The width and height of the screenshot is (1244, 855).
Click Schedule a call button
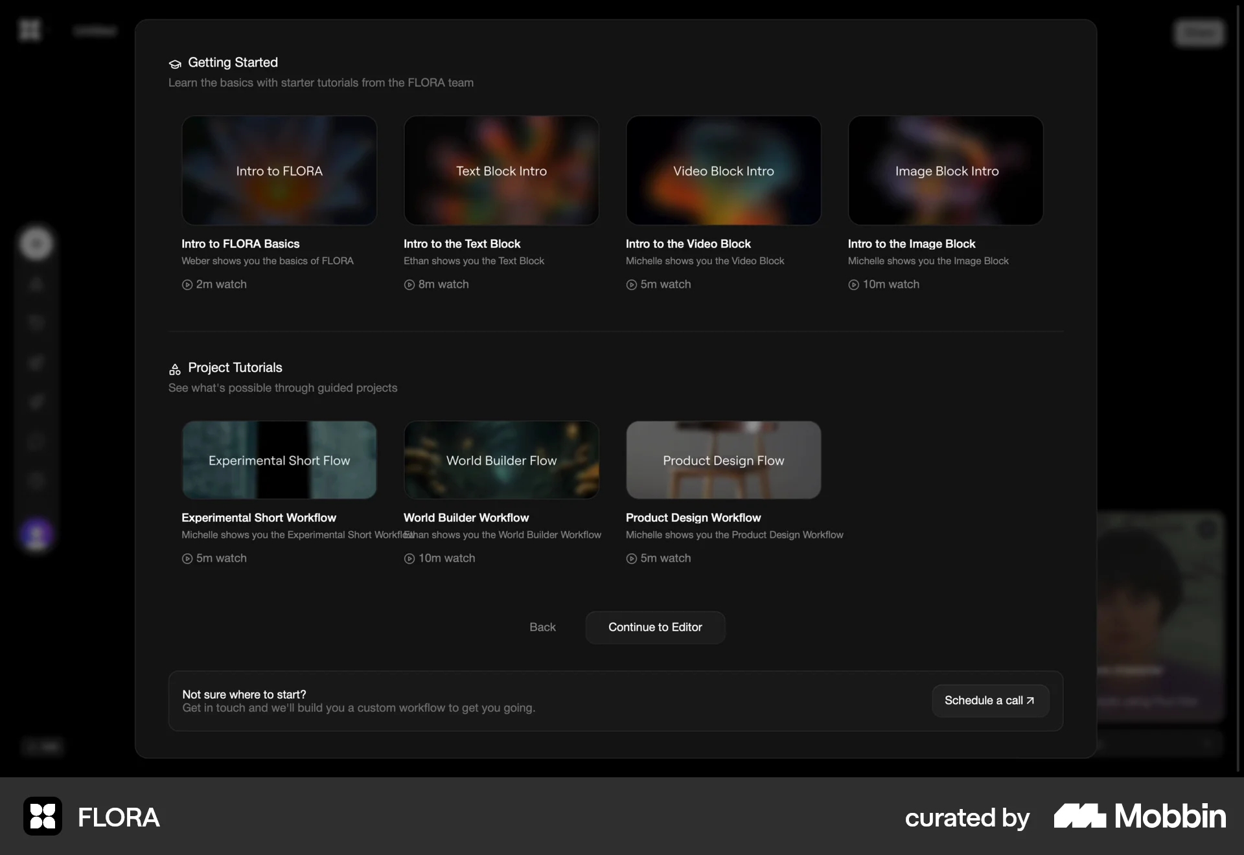click(x=990, y=701)
